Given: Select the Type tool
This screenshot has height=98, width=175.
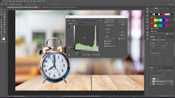Looking at the screenshot, I should pos(1,29).
